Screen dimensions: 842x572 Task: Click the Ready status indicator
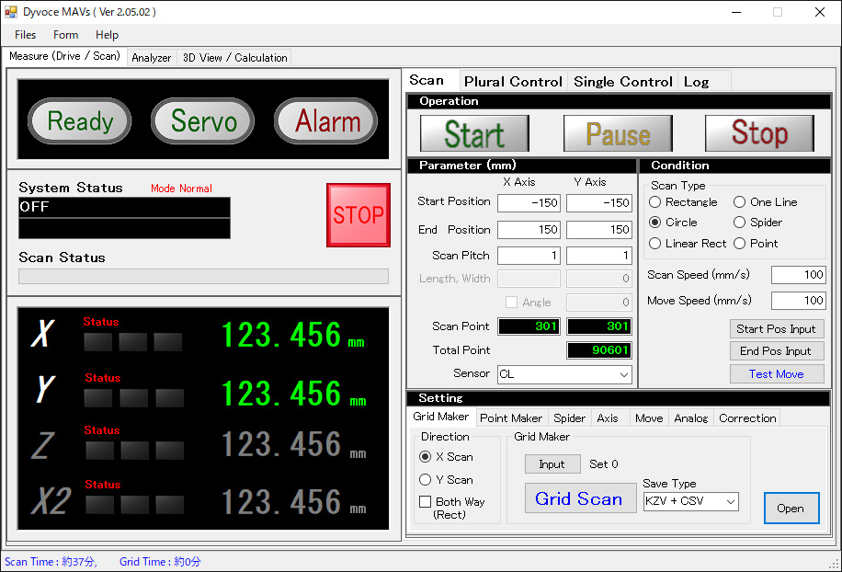[x=80, y=121]
